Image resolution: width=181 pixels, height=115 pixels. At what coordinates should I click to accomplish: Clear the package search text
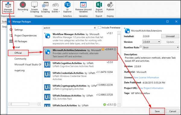click(x=95, y=28)
